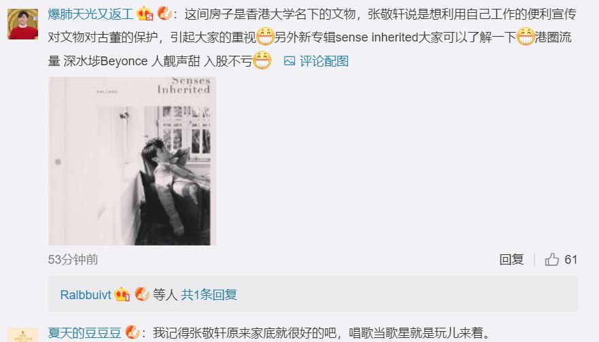Open Ralbbuivt user profile link
This screenshot has width=599, height=342.
[86, 294]
